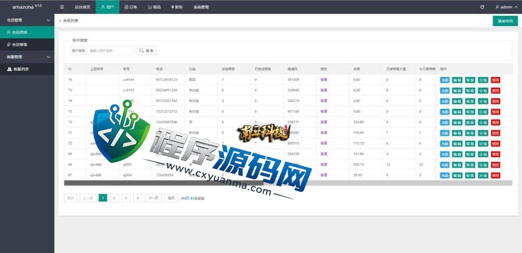Click blue button for row ID 76
The image size is (522, 253).
point(445,80)
